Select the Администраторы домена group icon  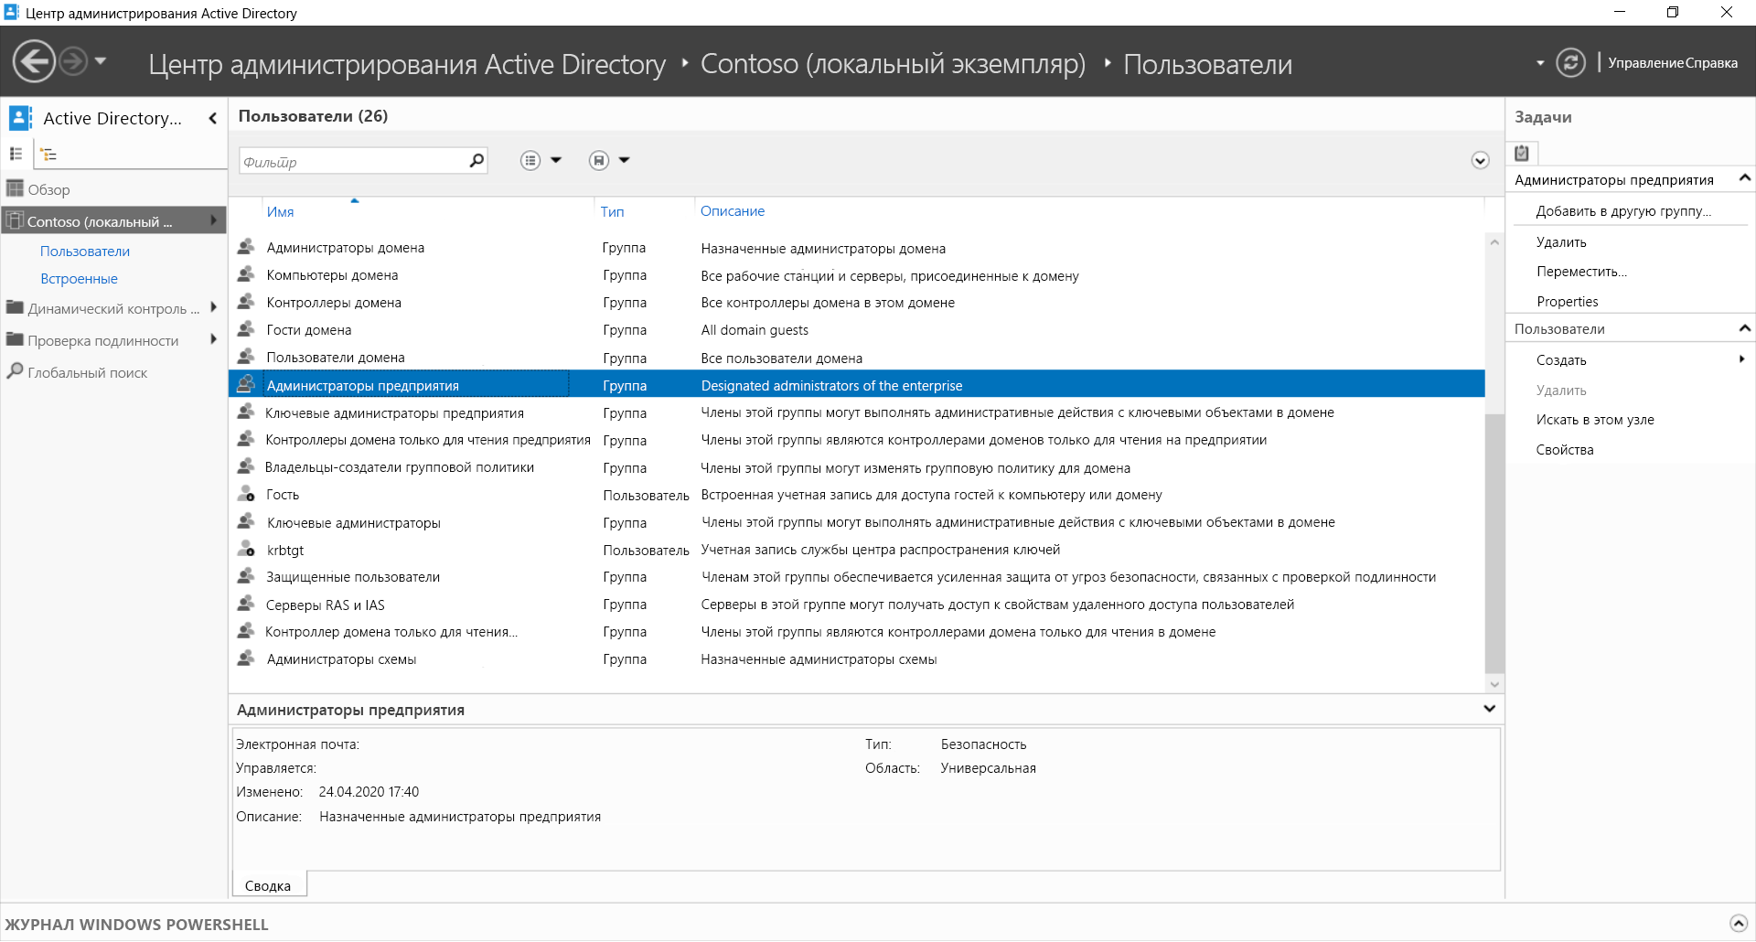tap(246, 247)
